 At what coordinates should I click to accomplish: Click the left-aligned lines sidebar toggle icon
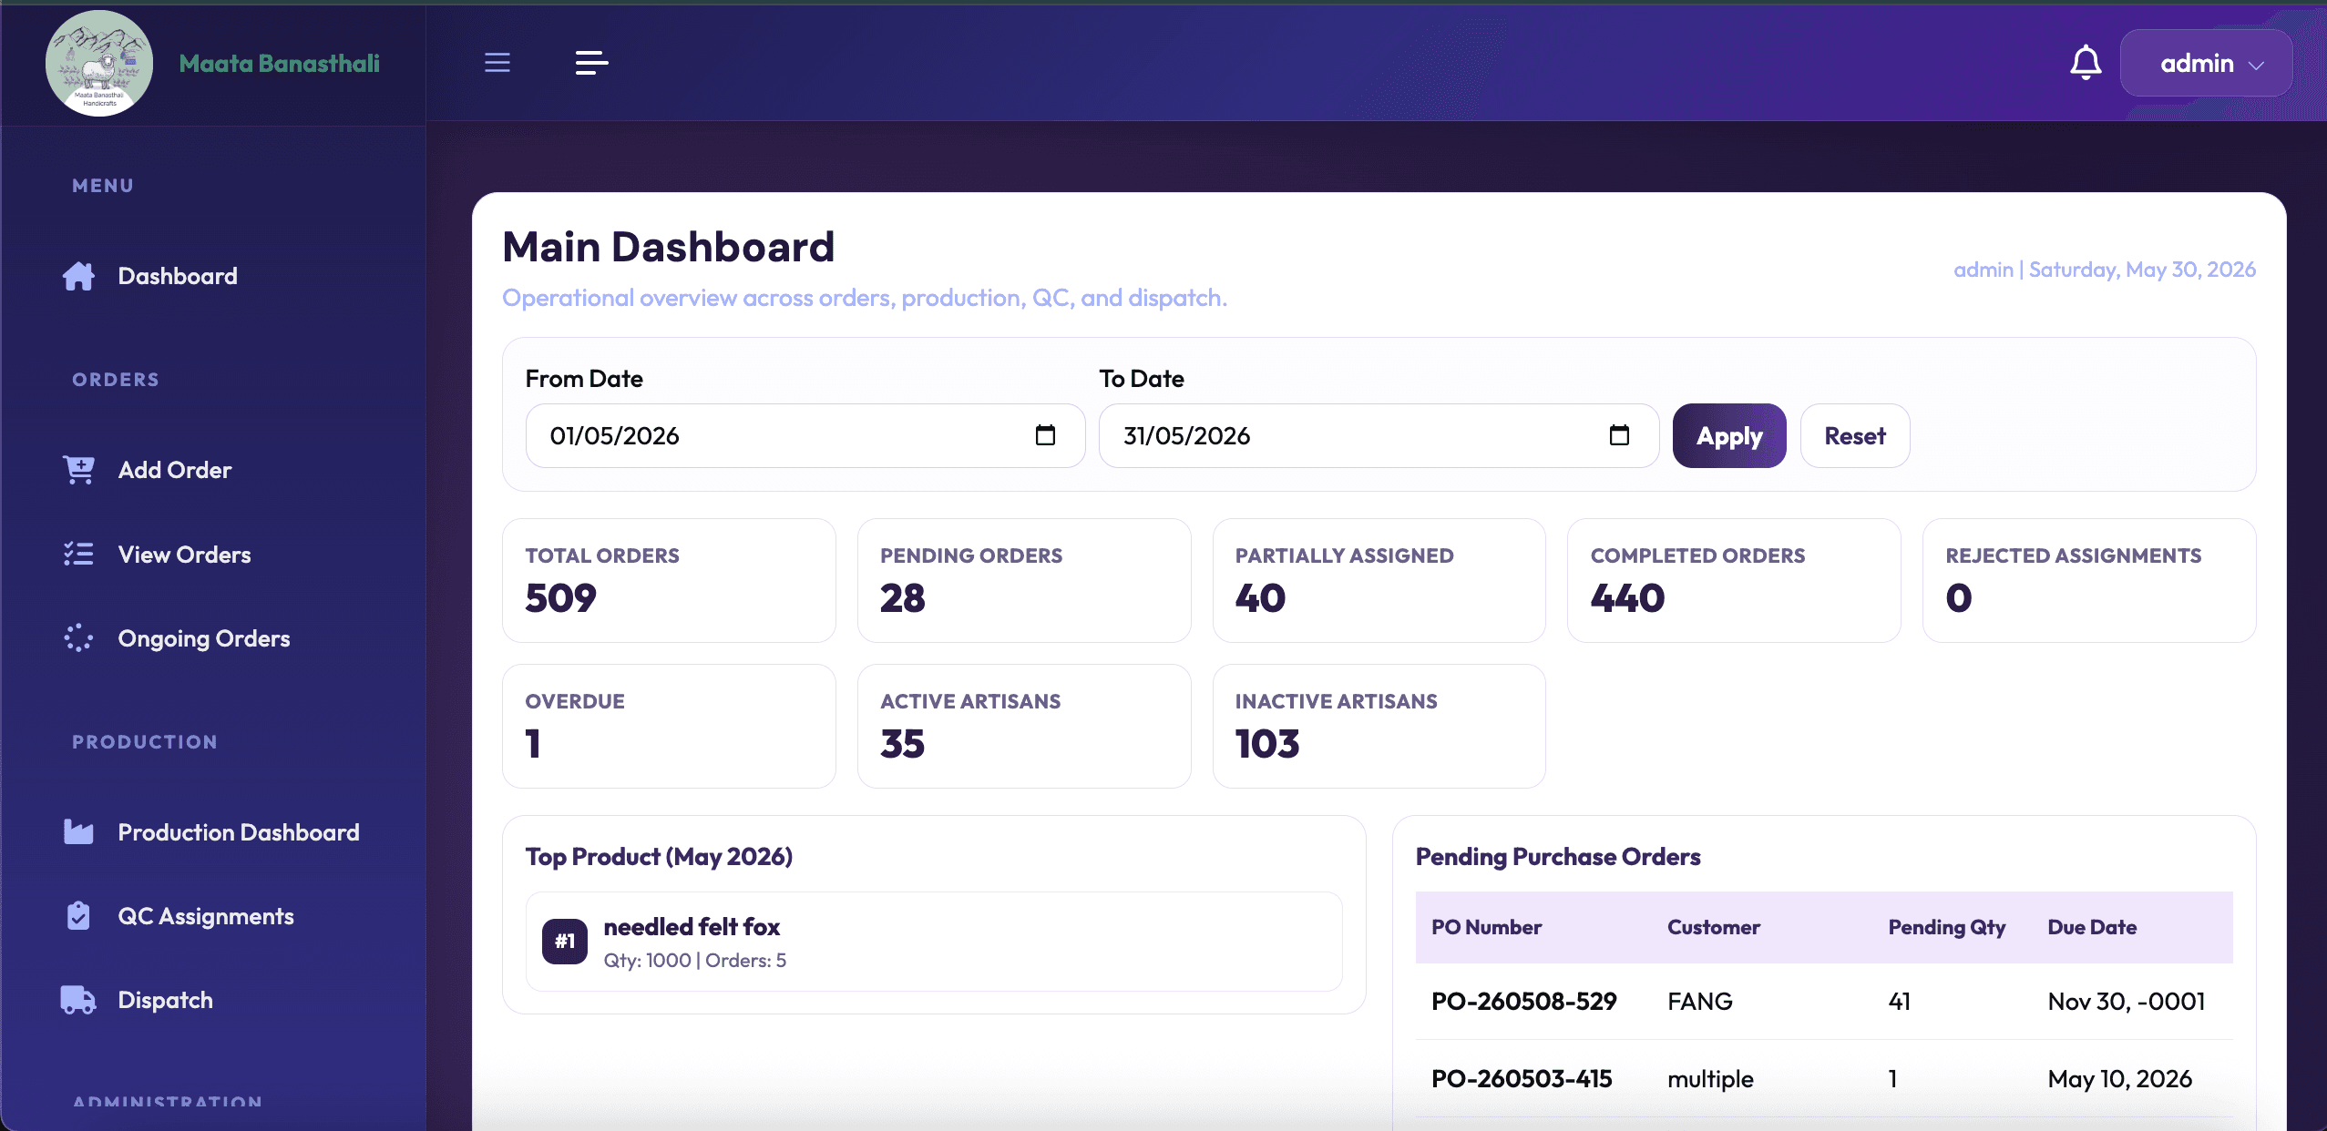tap(592, 63)
